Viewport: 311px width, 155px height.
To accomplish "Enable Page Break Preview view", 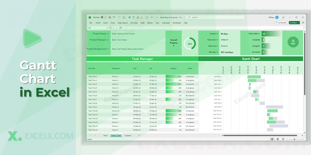I will [282, 139].
